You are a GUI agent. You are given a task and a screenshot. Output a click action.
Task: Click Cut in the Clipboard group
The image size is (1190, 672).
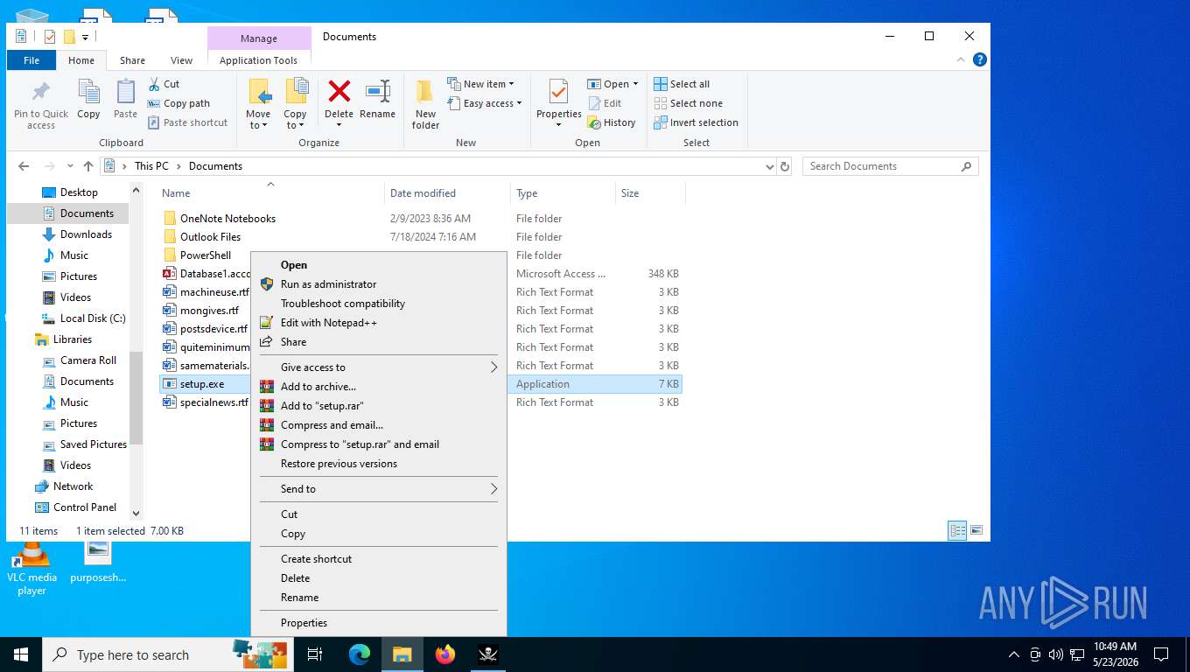point(164,84)
